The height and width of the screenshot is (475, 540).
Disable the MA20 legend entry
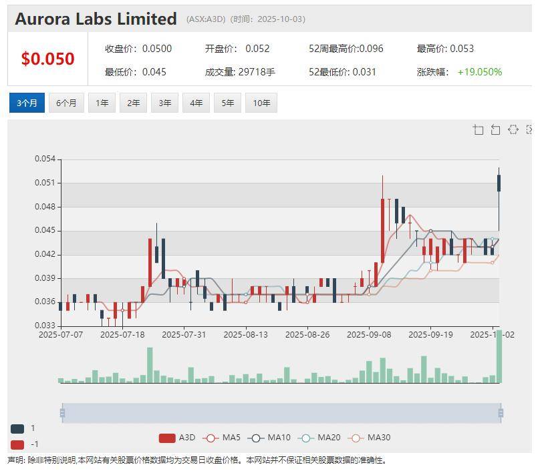319,438
